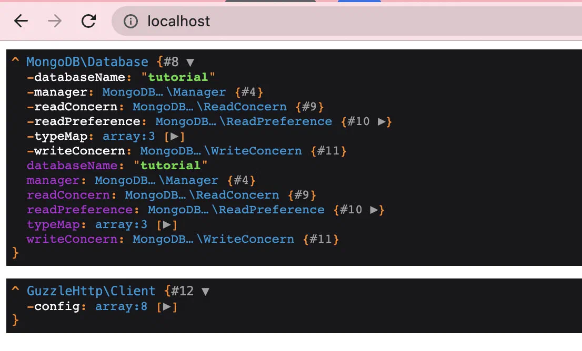Click the GuzzleHttp\Client class name
Viewport: 582px width, 351px height.
91,291
